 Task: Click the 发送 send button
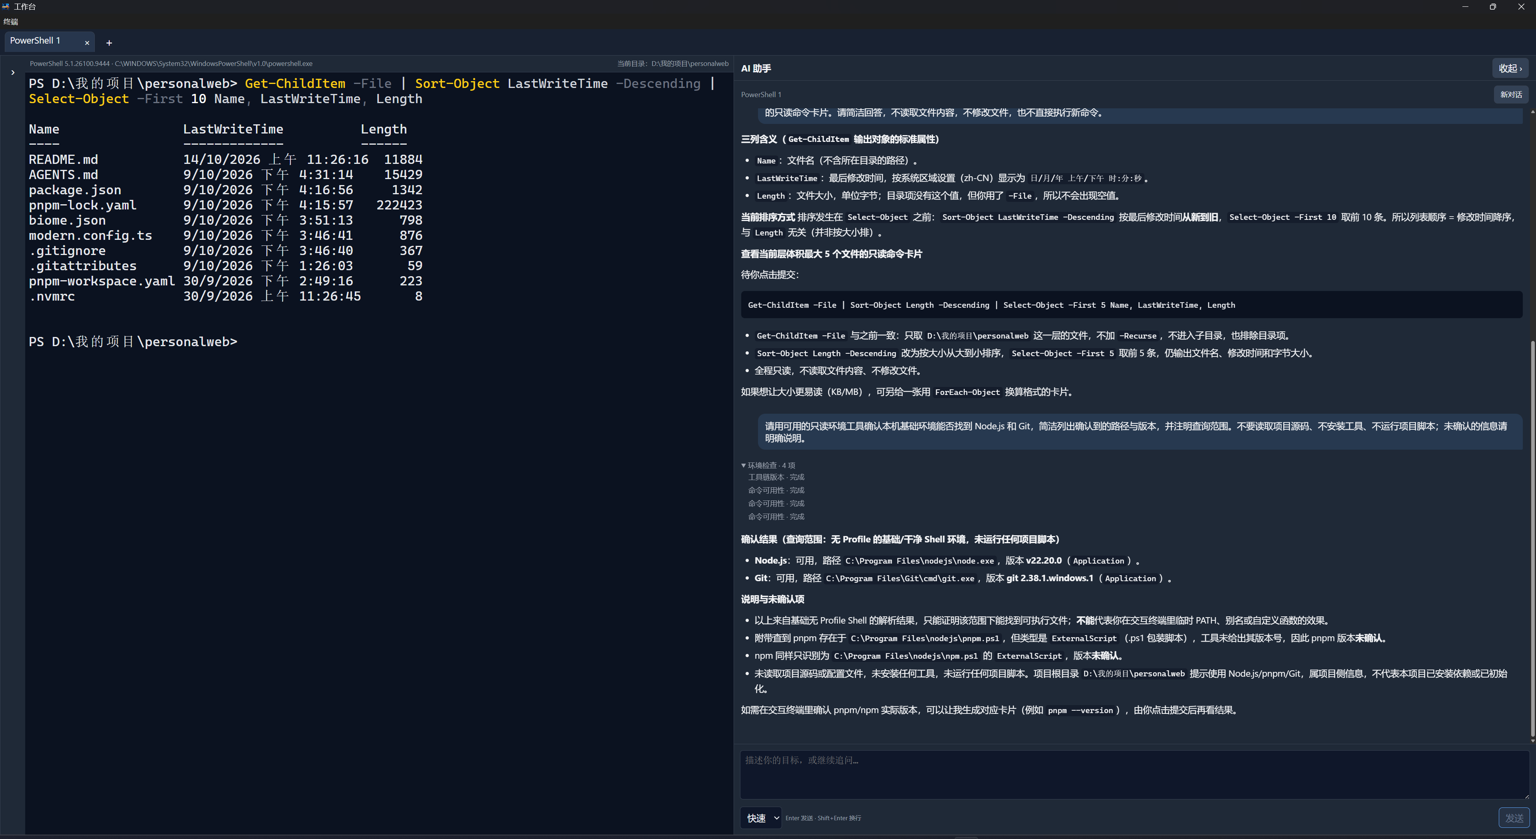[x=1514, y=818]
